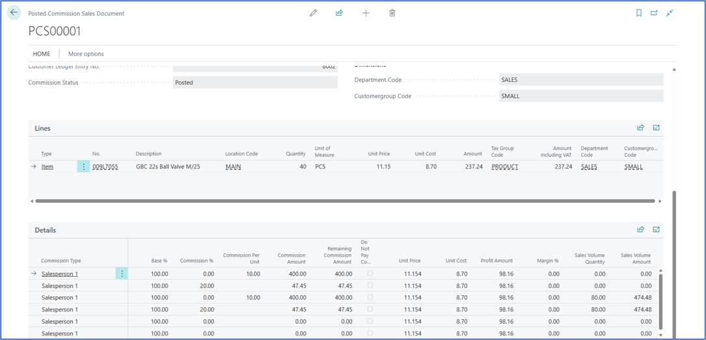Click Sales Volume Amount 474.48 third row
Image resolution: width=706 pixels, height=340 pixels.
click(x=642, y=297)
